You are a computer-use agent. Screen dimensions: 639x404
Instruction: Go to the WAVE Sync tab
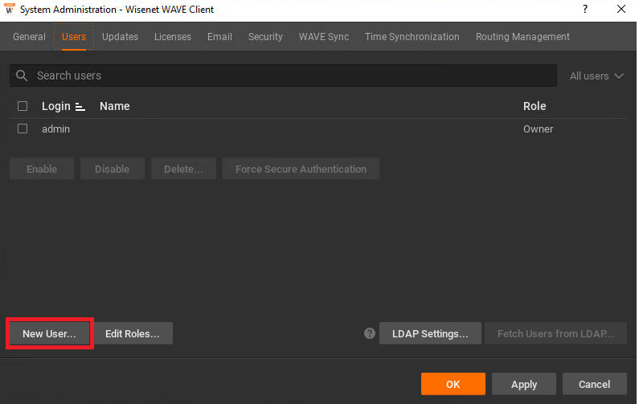coord(324,37)
